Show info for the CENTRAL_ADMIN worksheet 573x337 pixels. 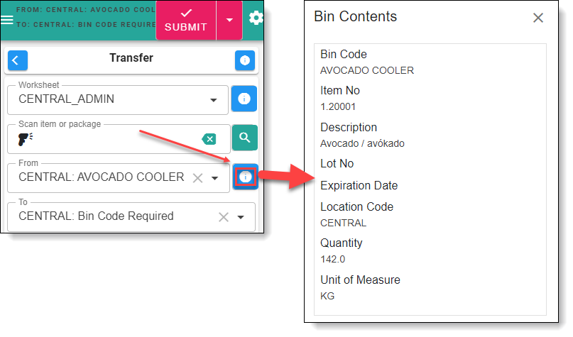click(x=244, y=99)
